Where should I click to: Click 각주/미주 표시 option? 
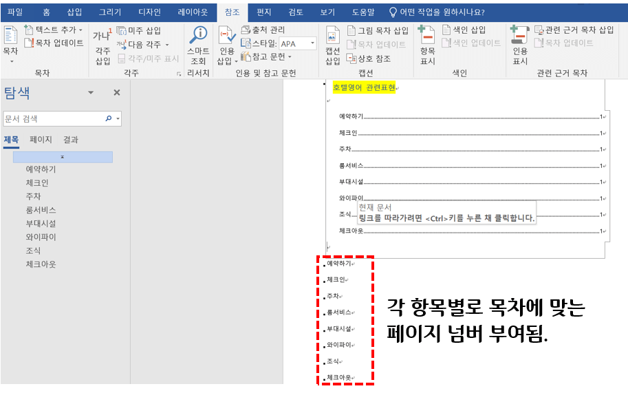point(148,59)
